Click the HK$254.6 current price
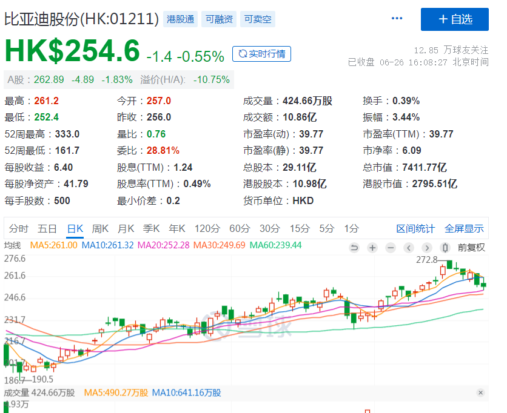Screen dimensions: 507x413 click(72, 50)
